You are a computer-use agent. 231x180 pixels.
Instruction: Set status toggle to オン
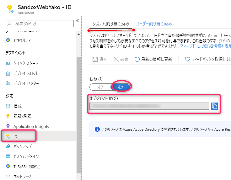[120, 87]
